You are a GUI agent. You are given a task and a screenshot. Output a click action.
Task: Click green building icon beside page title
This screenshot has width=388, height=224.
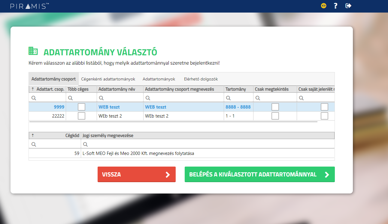click(x=33, y=51)
